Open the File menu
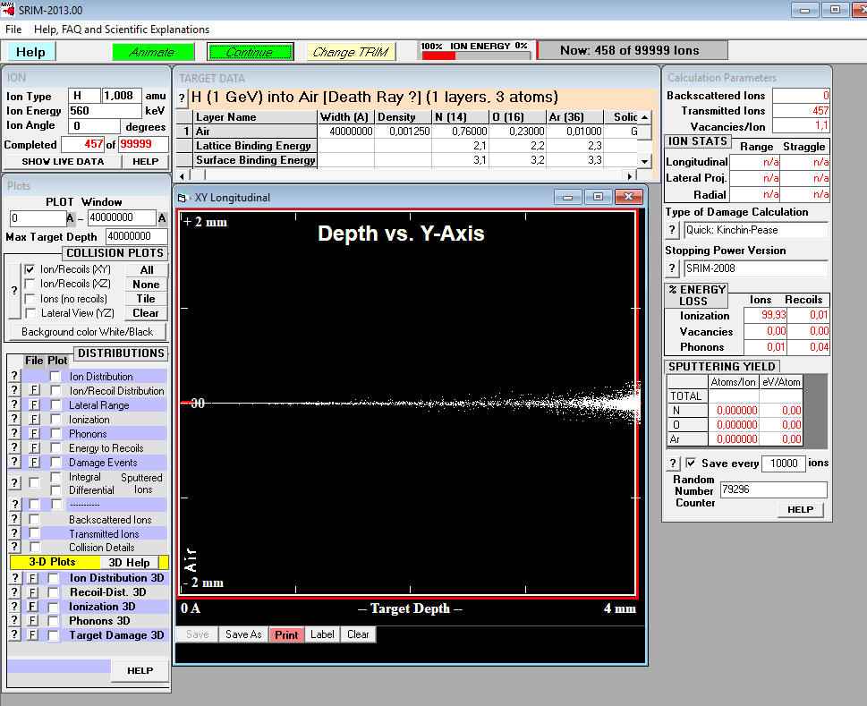 point(13,30)
